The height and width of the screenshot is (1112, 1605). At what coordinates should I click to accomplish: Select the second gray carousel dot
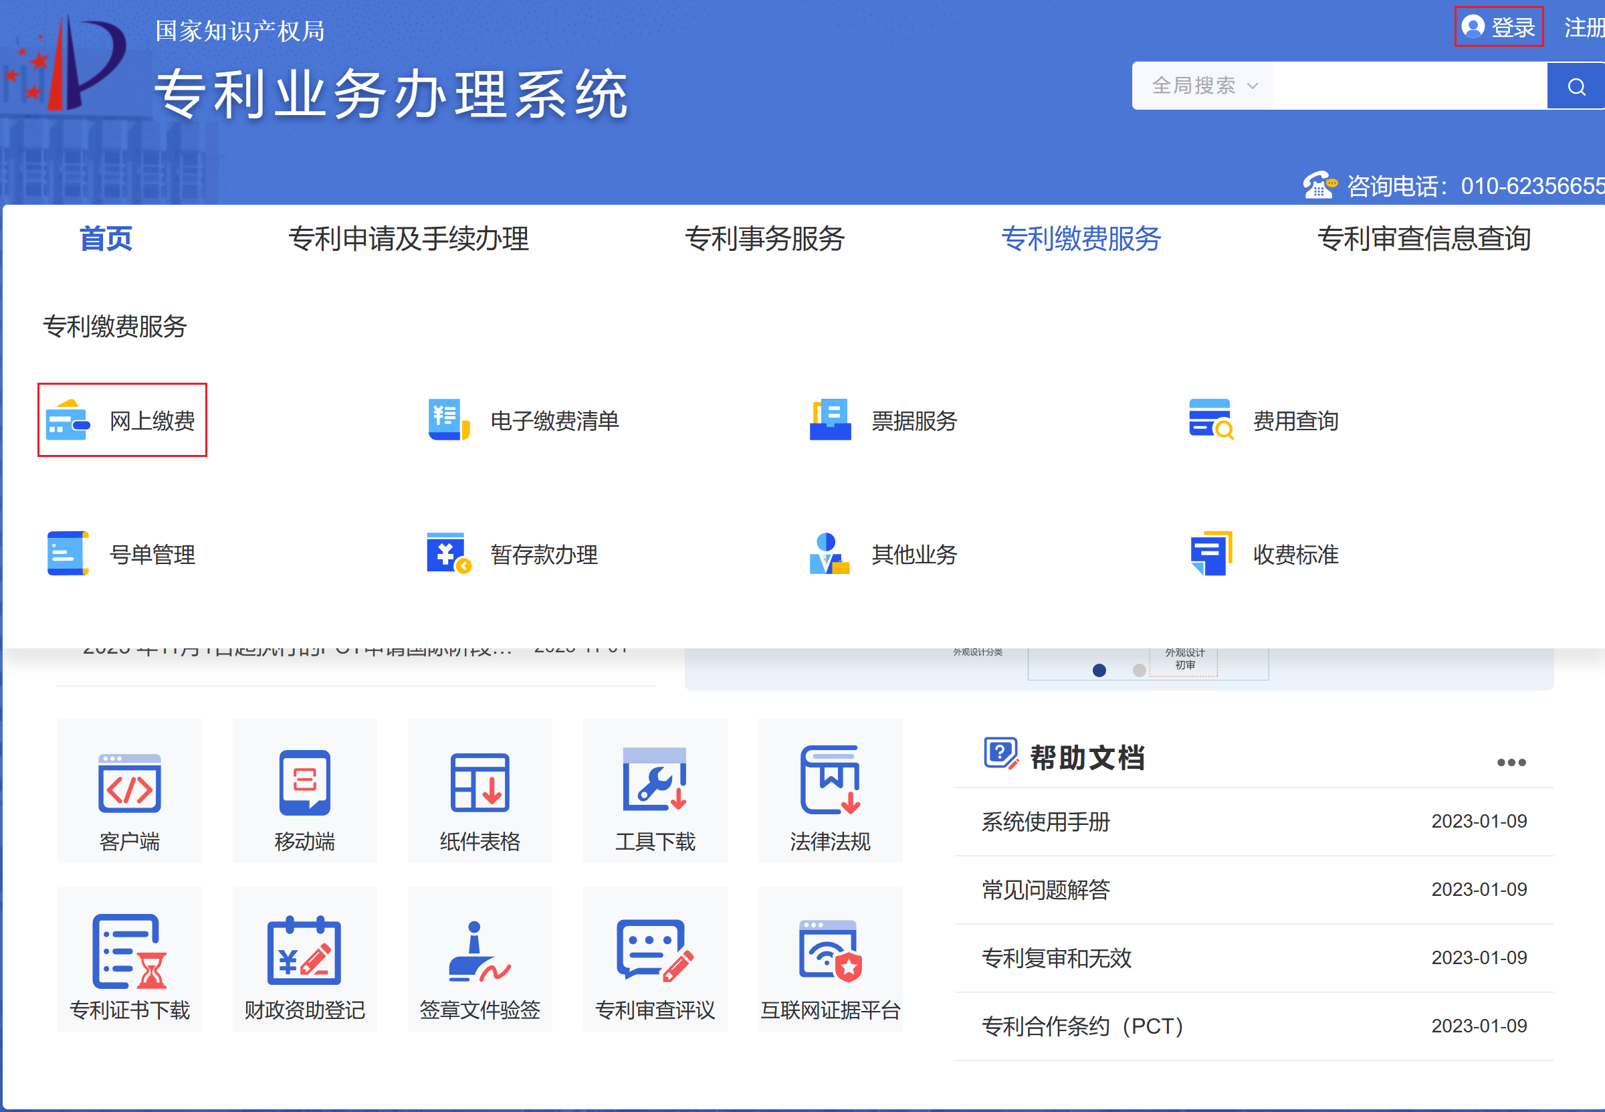pyautogui.click(x=1139, y=670)
